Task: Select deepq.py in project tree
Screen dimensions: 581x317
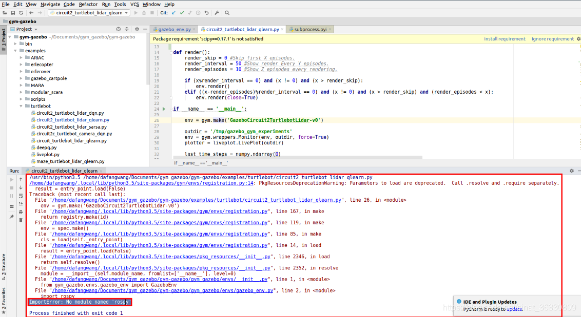Action: pos(46,147)
